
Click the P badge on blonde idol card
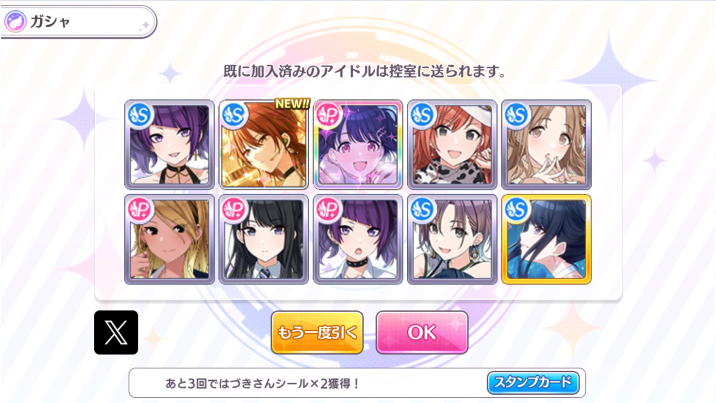[140, 209]
